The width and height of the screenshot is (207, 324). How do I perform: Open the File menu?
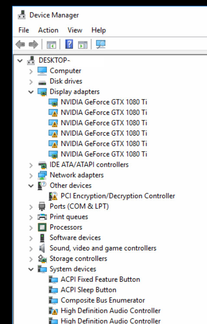[x=23, y=30]
